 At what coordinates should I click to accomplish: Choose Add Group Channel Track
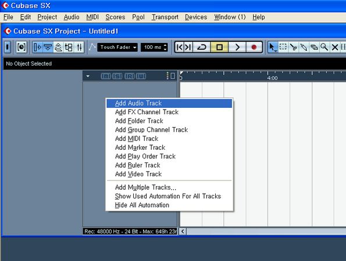click(169, 130)
